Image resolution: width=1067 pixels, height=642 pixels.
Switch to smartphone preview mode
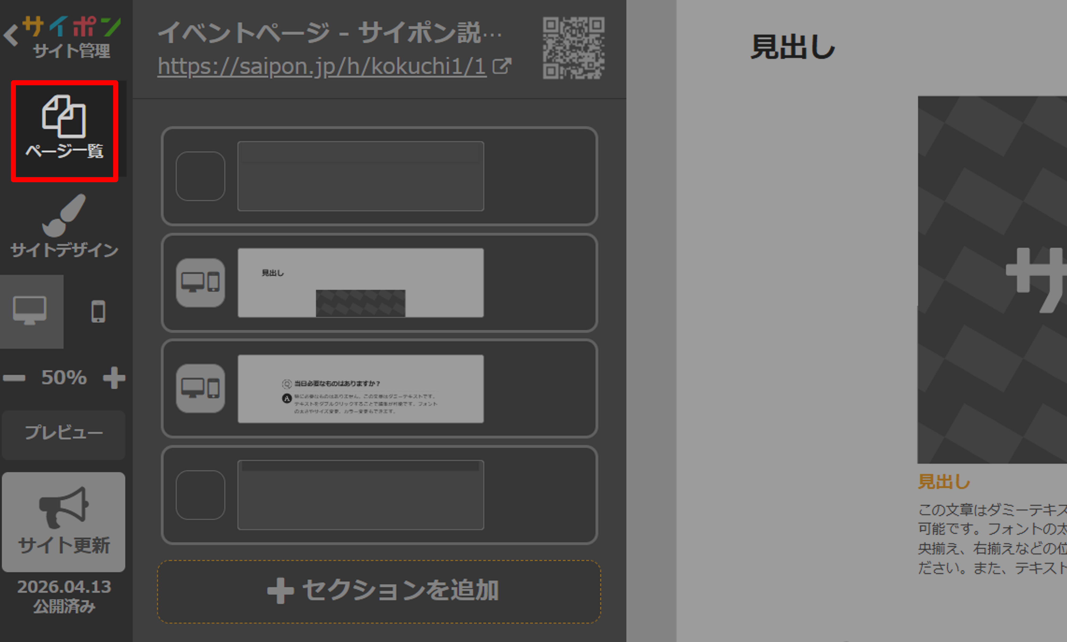pyautogui.click(x=98, y=311)
